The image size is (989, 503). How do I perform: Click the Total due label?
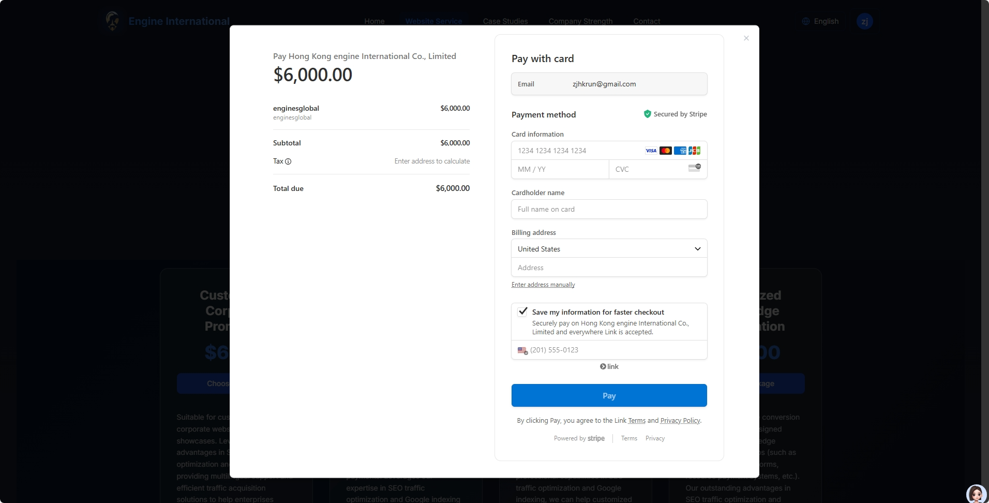(288, 188)
